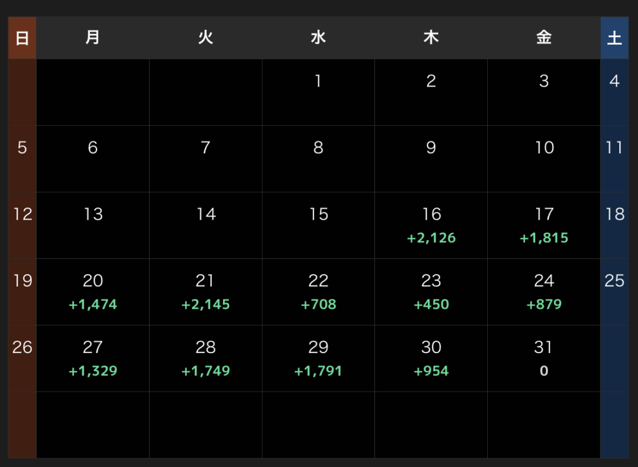Select the 金 Friday header

(x=543, y=38)
